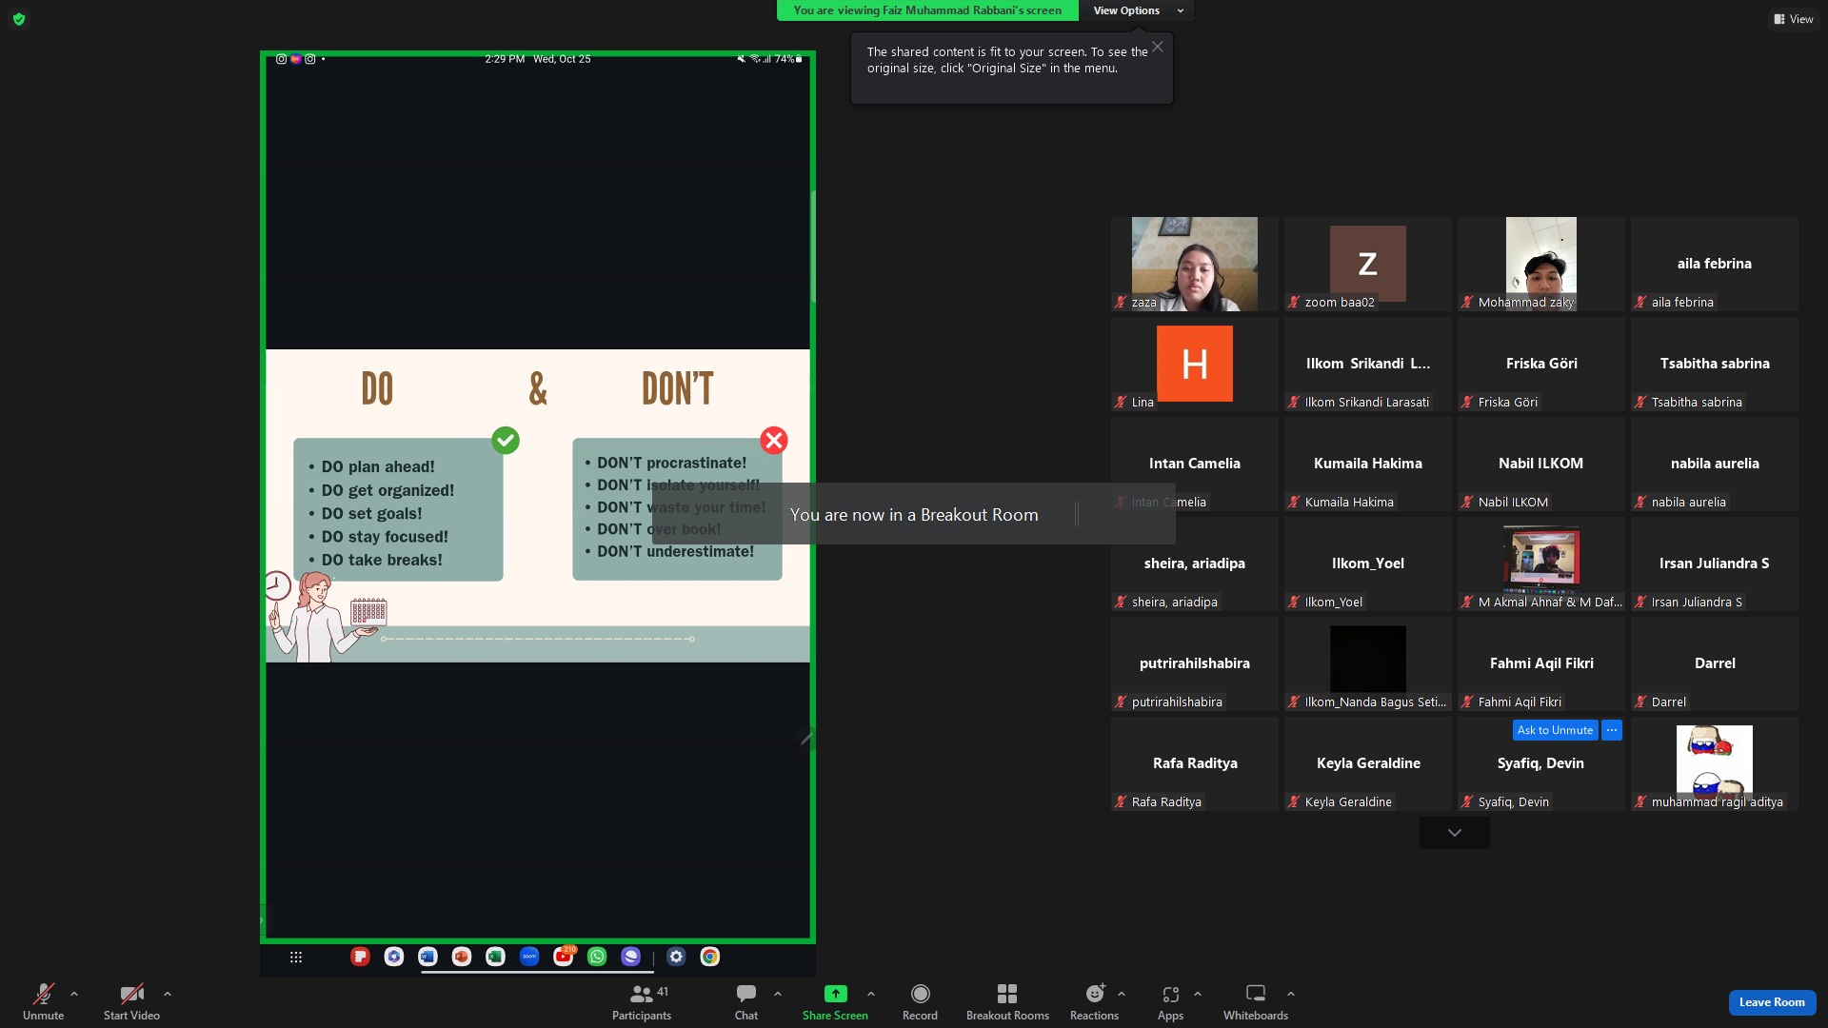Click the Irsan Juliandra S participant tile
The height and width of the screenshot is (1028, 1828).
[1714, 563]
